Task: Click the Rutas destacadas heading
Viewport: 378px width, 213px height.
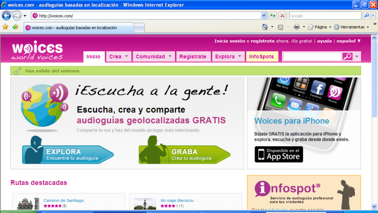Action: click(x=39, y=183)
